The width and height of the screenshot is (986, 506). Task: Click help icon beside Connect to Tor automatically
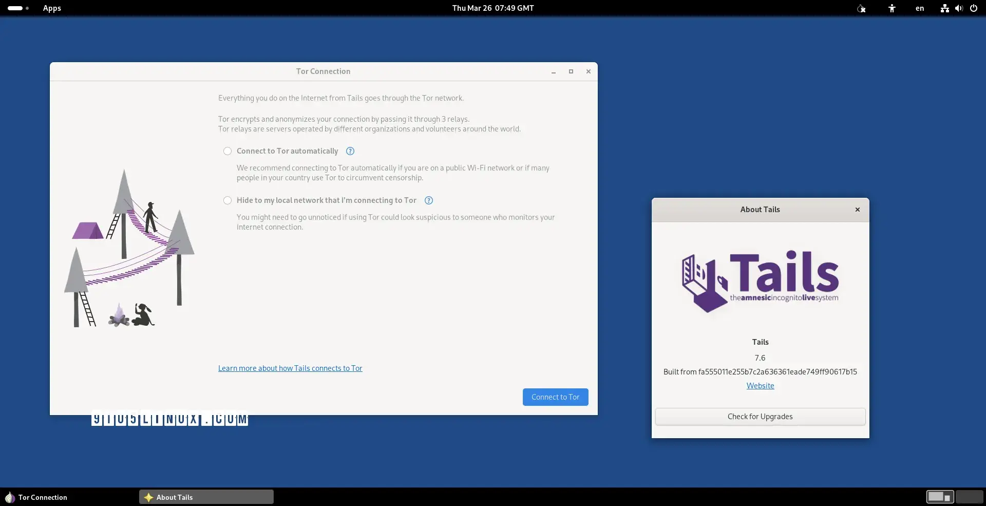coord(350,151)
